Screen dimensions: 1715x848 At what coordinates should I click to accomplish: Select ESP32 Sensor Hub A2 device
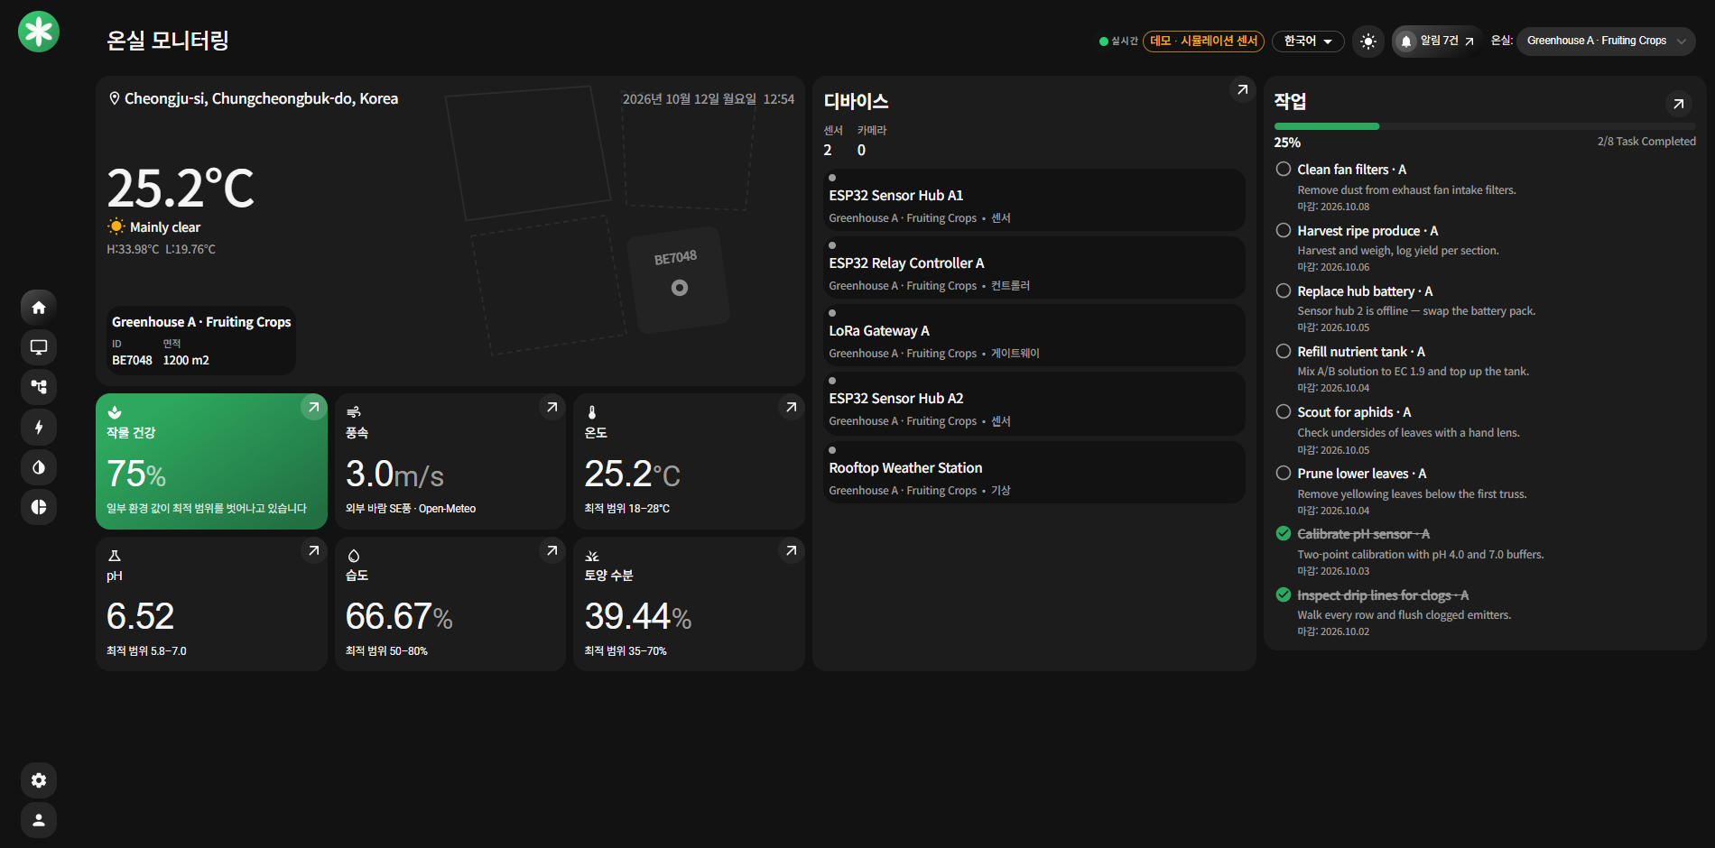(x=1034, y=402)
